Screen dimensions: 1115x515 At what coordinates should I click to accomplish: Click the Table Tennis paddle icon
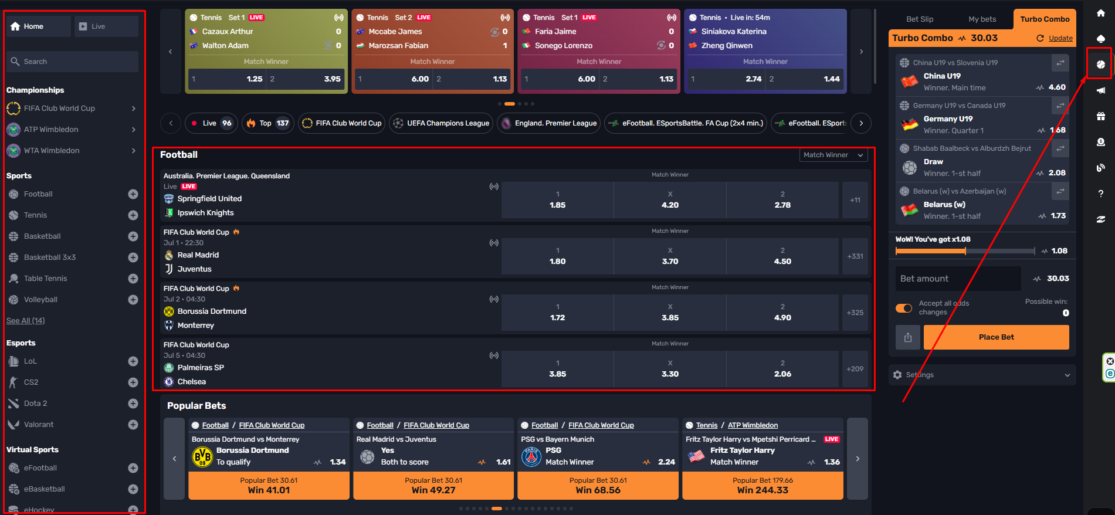pyautogui.click(x=13, y=279)
